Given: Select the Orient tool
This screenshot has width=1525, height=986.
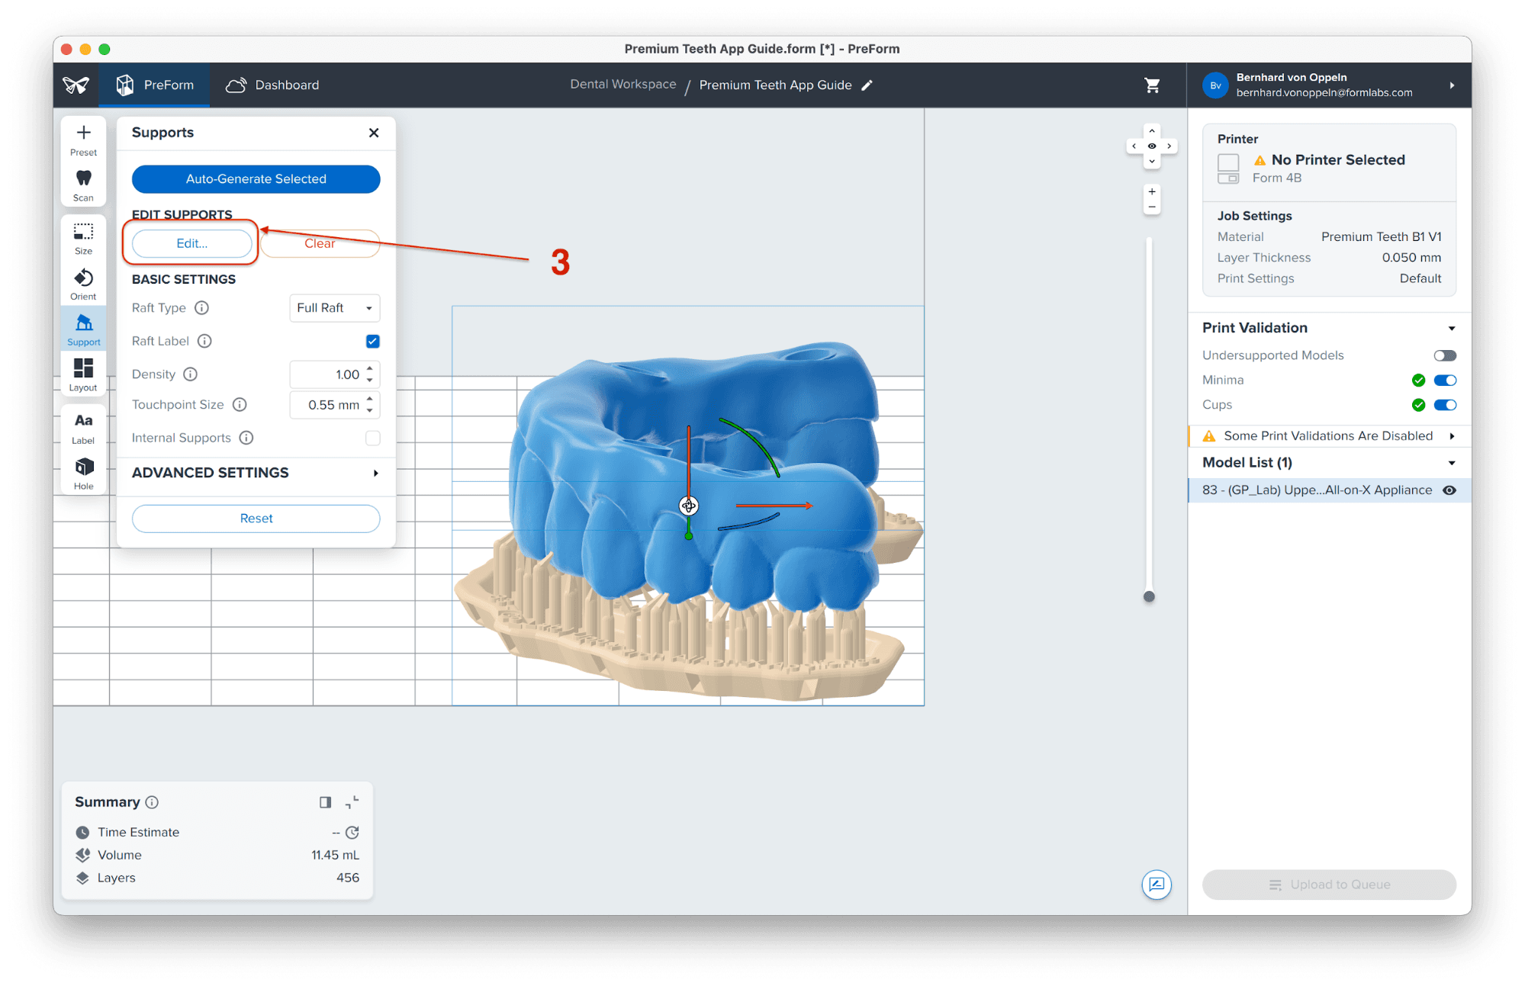Looking at the screenshot, I should (83, 284).
